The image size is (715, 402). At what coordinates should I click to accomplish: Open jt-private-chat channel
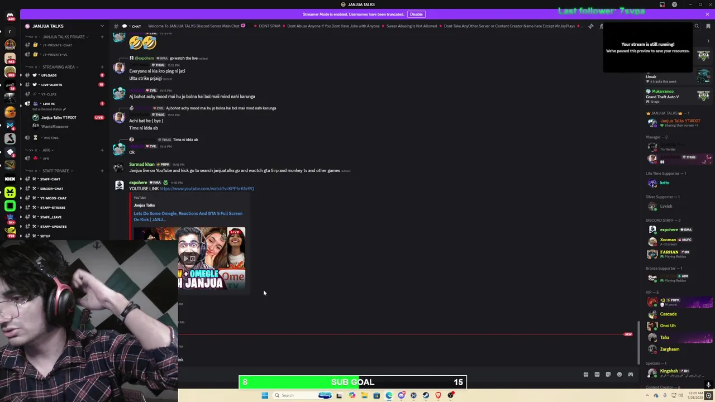tap(63, 45)
